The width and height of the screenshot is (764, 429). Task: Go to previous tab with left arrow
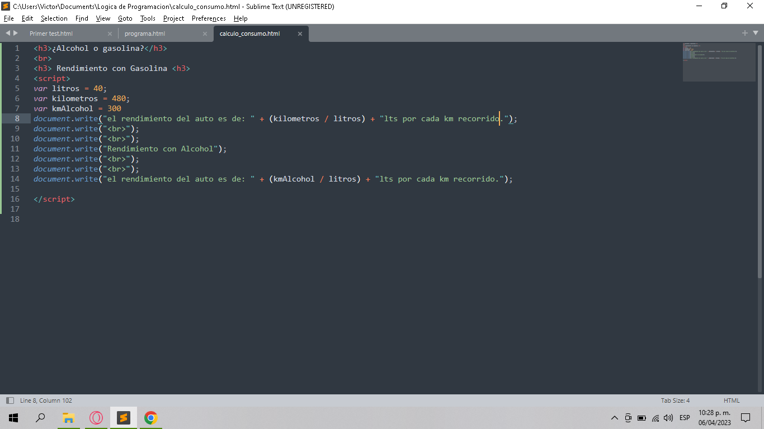(x=8, y=33)
